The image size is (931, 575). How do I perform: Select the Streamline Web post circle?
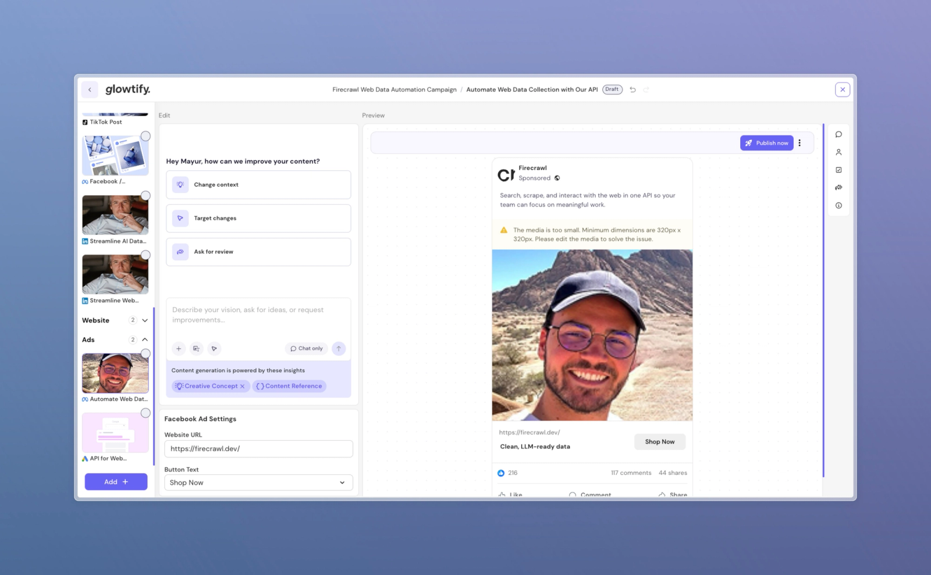tap(145, 255)
